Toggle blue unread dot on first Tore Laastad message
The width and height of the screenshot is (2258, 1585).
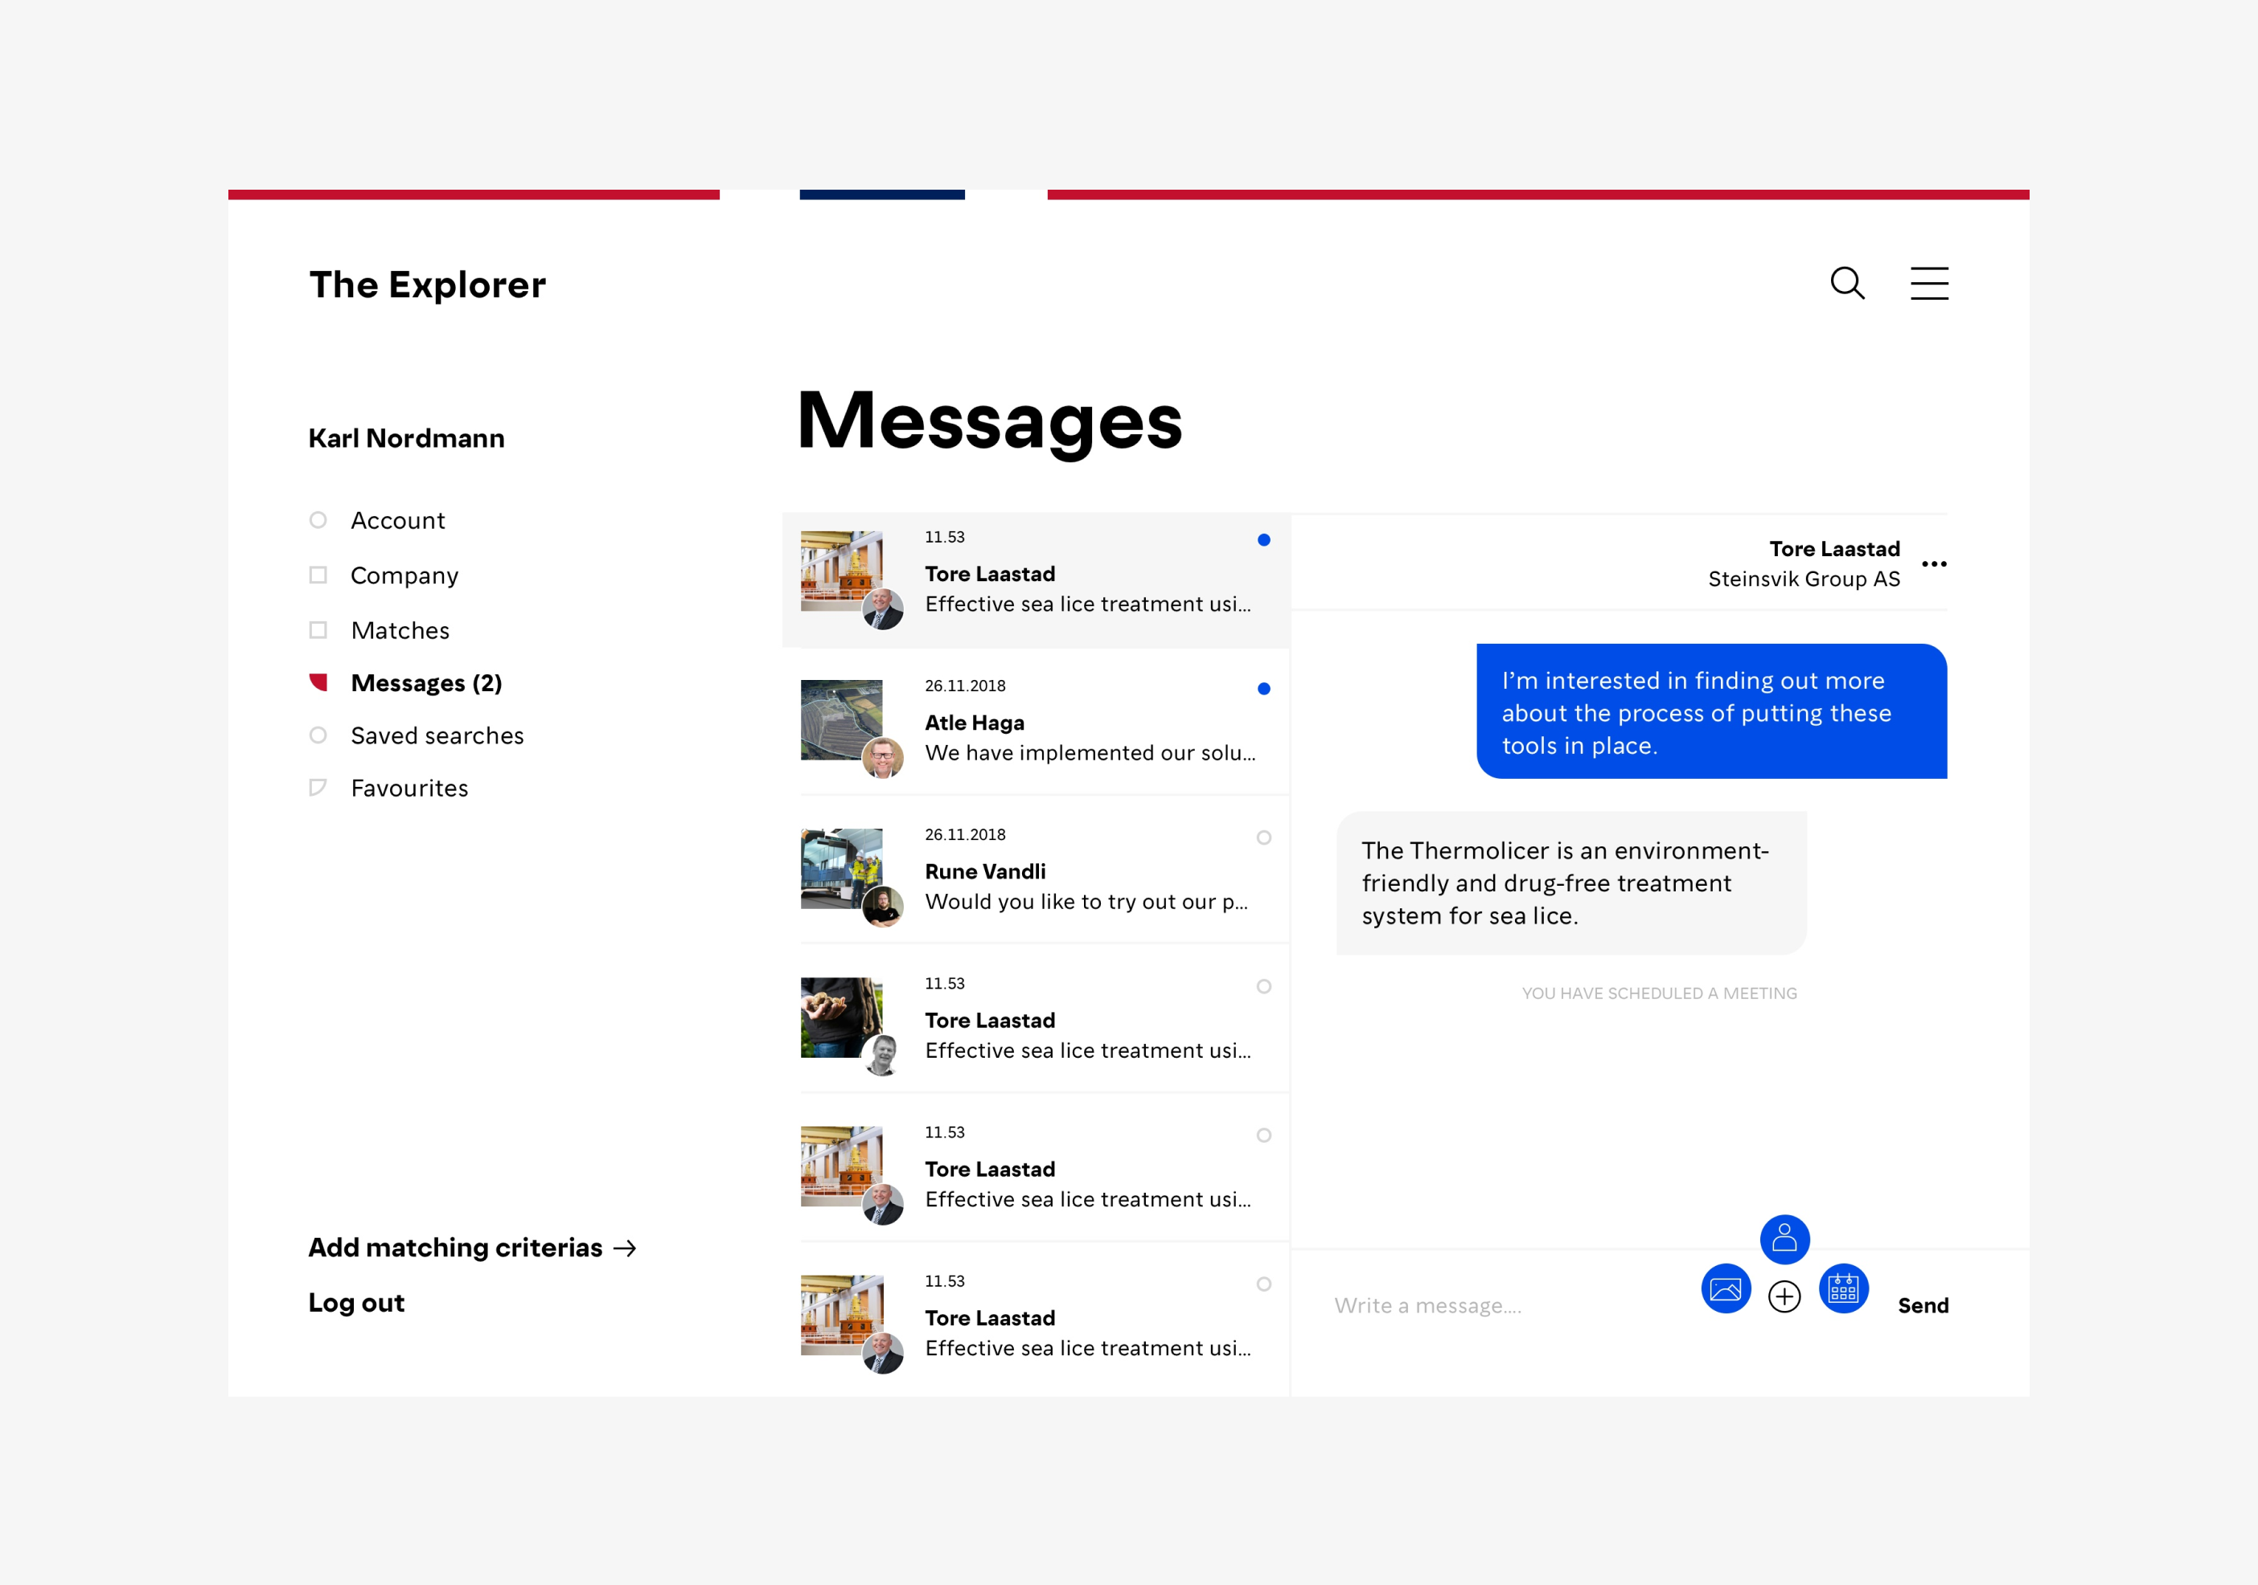[x=1264, y=540]
